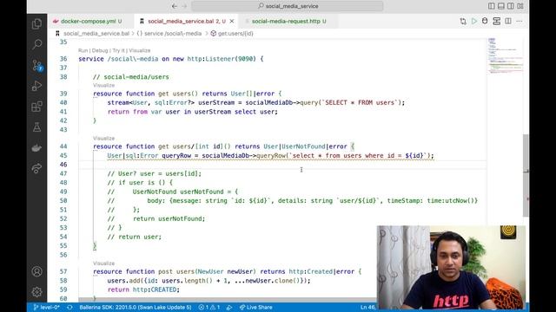
Task: Open the Manage gear icon
Action: pos(36,292)
